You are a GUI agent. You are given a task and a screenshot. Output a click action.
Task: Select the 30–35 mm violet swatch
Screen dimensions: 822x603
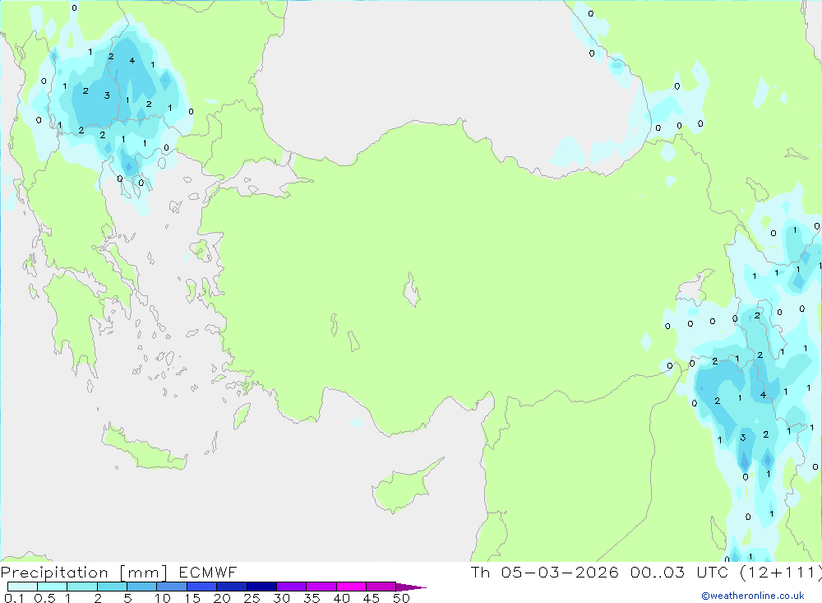tap(291, 587)
